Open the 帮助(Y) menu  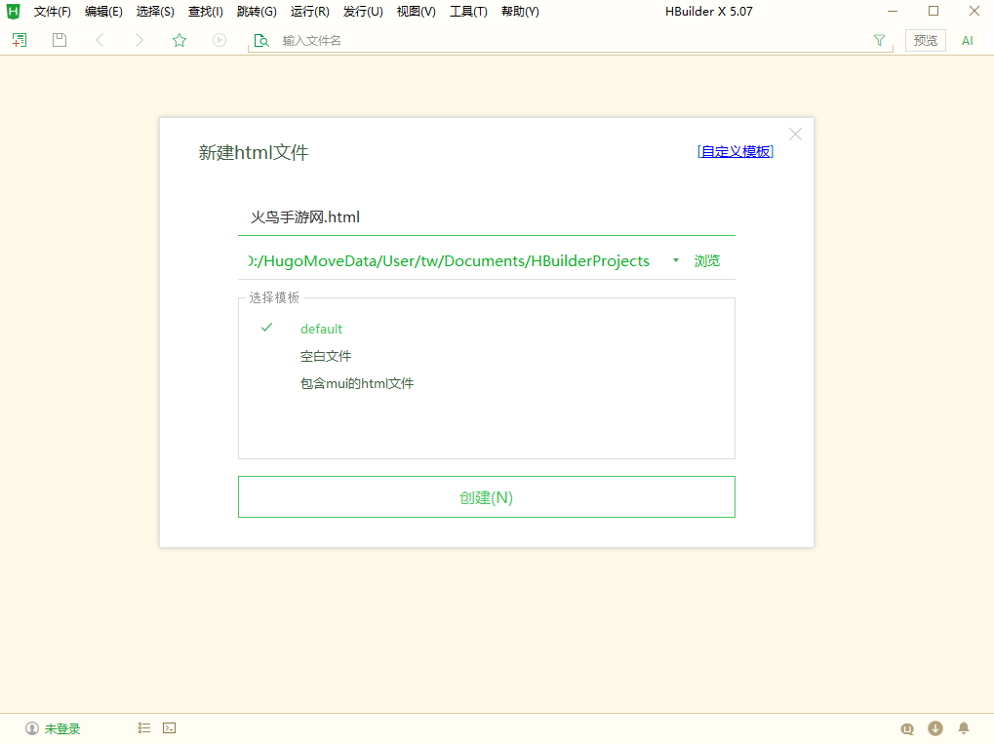520,12
